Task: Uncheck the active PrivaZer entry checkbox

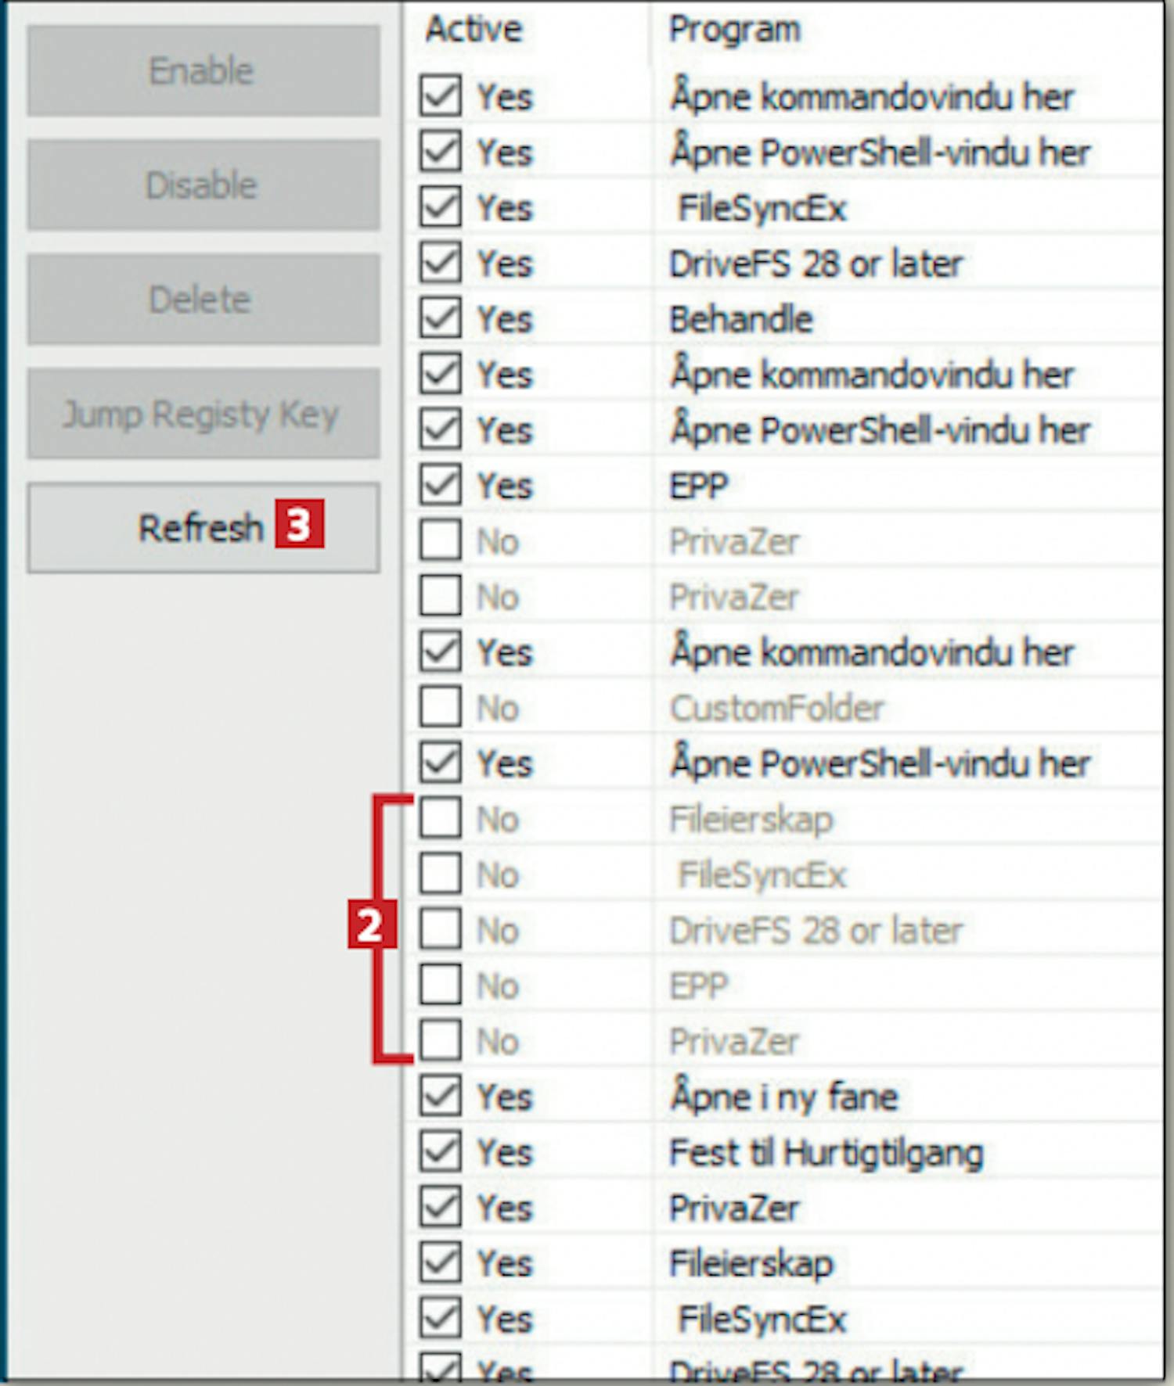Action: 440,1207
